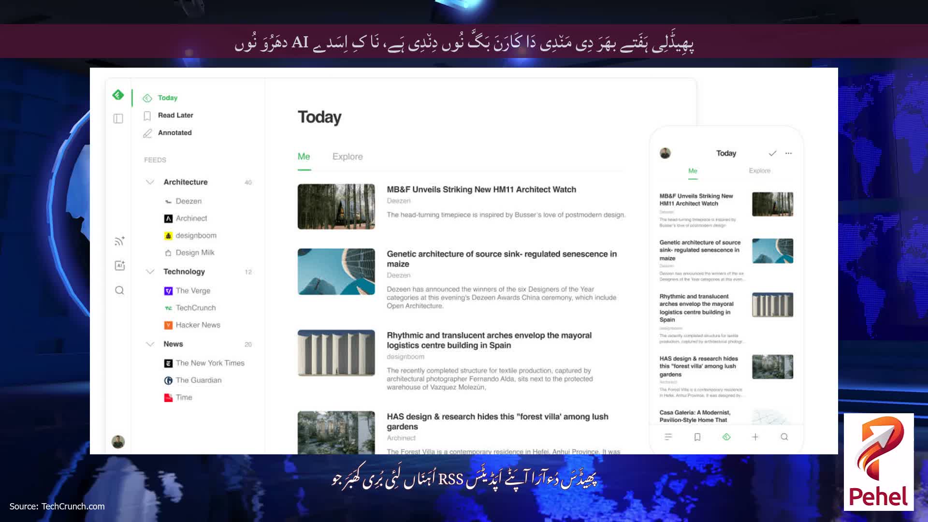Open the user avatar in left rail

click(x=118, y=441)
